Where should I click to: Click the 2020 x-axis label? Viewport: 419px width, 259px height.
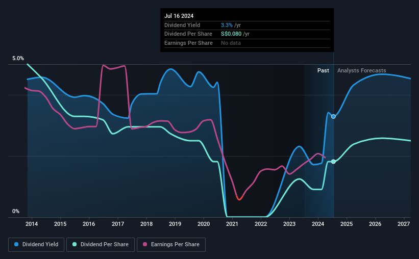204,224
